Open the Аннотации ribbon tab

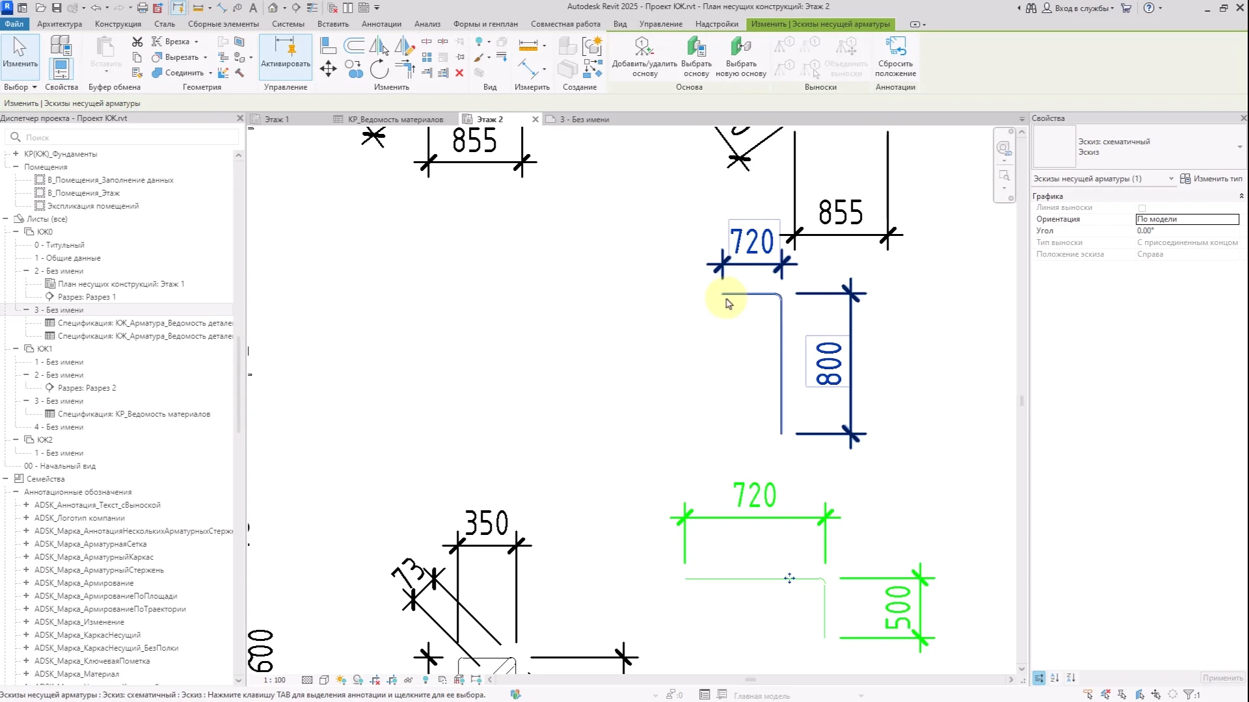click(x=381, y=24)
